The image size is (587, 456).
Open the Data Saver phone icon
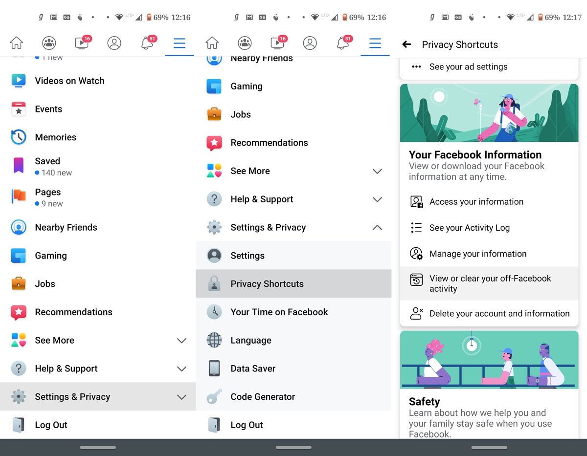tap(214, 369)
